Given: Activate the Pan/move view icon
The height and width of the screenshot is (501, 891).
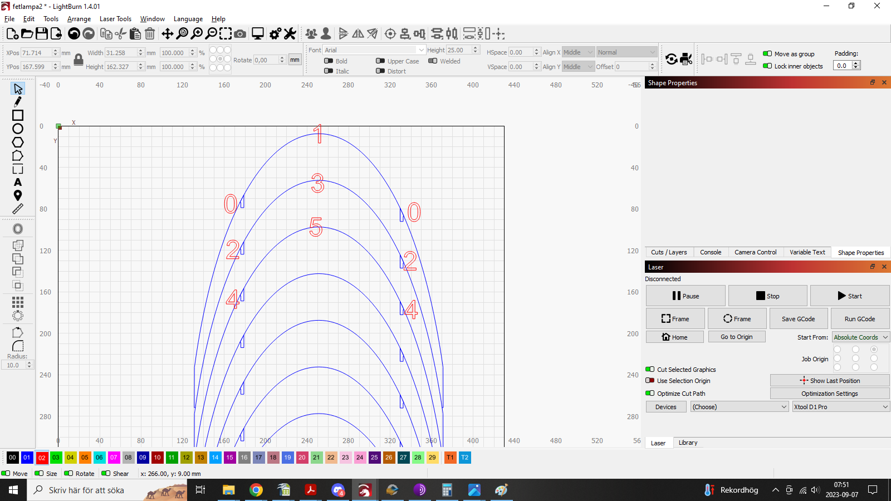Looking at the screenshot, I should tap(167, 34).
